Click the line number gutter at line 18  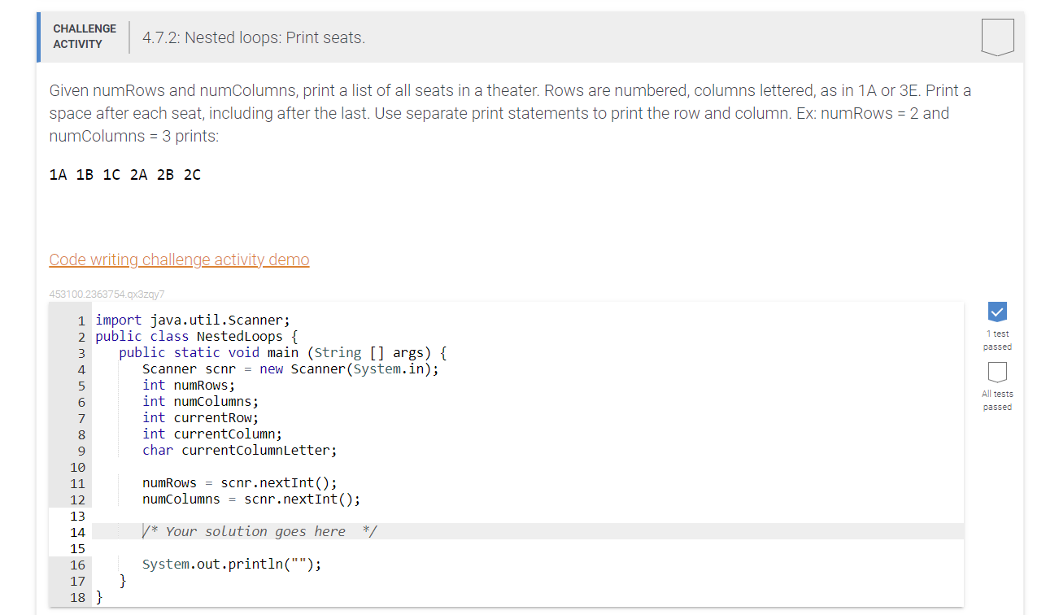(77, 597)
